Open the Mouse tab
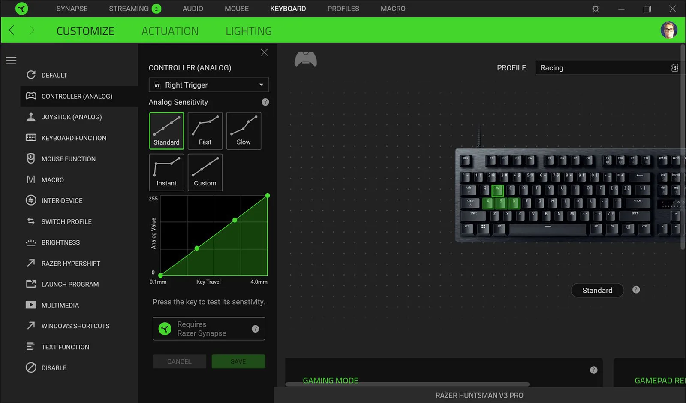This screenshot has width=686, height=403. pyautogui.click(x=237, y=9)
